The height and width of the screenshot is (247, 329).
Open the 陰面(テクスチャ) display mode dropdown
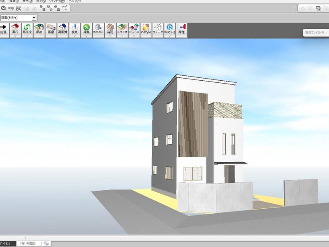pos(34,18)
